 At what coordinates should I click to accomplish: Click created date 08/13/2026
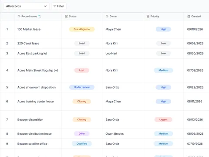(195, 119)
